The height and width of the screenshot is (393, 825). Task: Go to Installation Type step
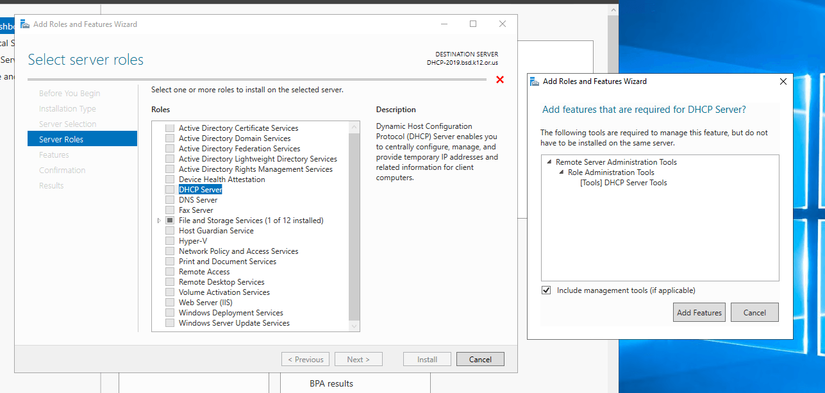(67, 109)
